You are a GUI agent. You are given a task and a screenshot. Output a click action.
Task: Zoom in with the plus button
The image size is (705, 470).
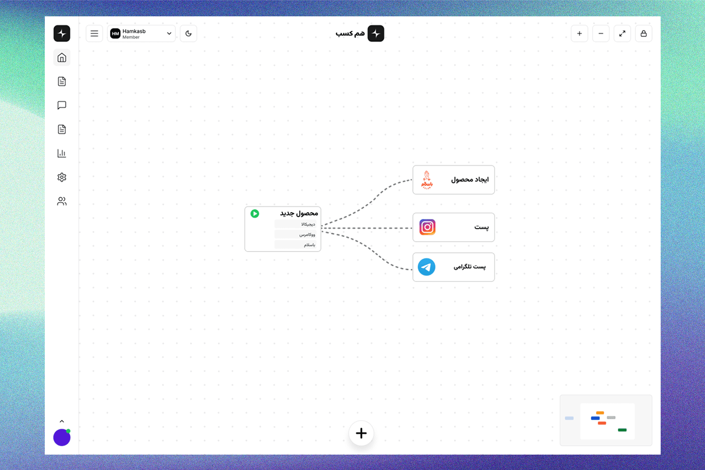pyautogui.click(x=579, y=33)
